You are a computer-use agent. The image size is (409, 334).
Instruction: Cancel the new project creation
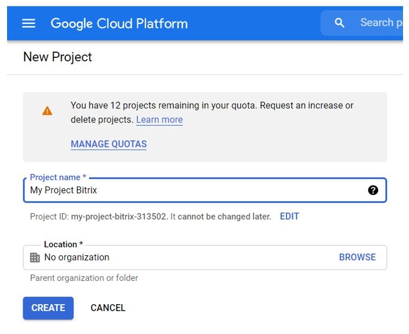[107, 308]
